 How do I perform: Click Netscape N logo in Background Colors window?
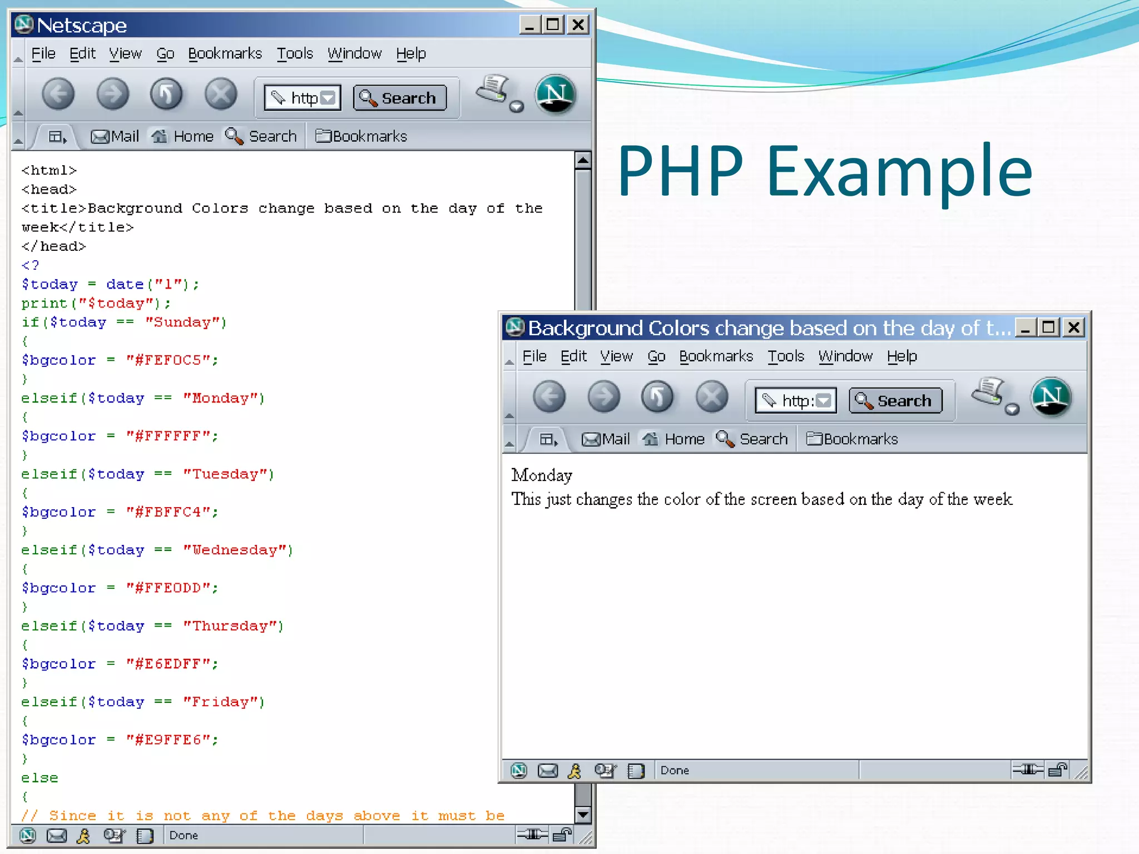point(1051,397)
